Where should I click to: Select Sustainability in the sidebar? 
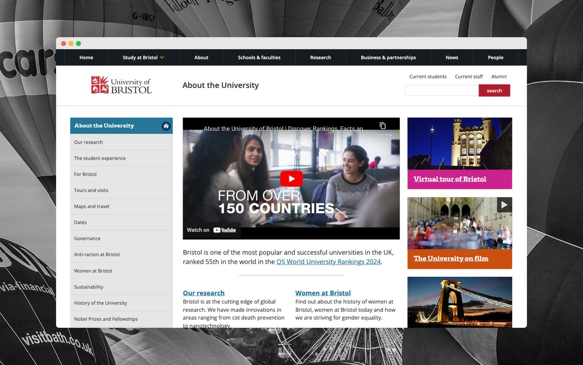coord(121,287)
